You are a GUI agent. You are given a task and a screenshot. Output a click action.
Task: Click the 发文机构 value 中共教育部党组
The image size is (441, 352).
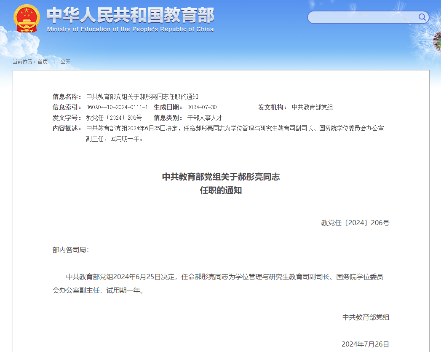(x=312, y=107)
